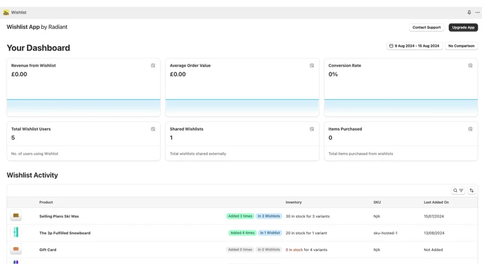Open Shared Wishlists report icon
This screenshot has width=482, height=271.
pos(311,129)
